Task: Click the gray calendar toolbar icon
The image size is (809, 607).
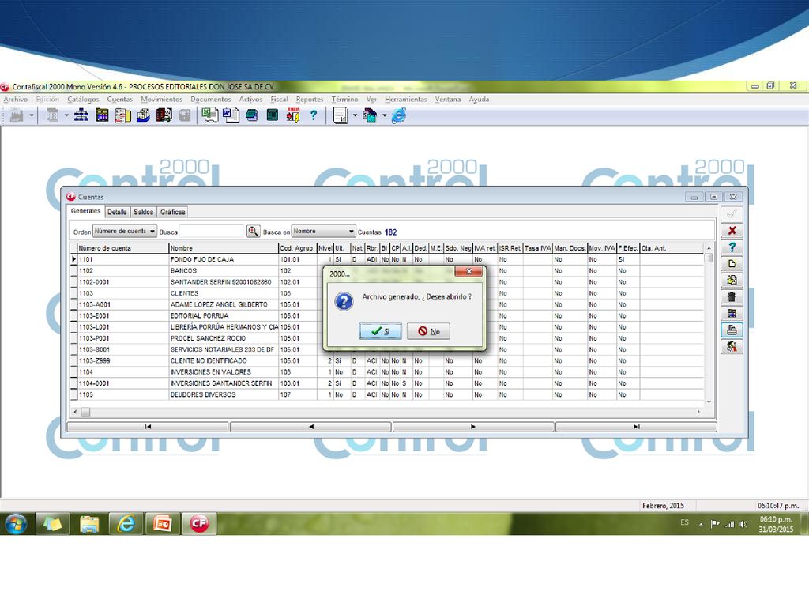Action: pyautogui.click(x=52, y=115)
